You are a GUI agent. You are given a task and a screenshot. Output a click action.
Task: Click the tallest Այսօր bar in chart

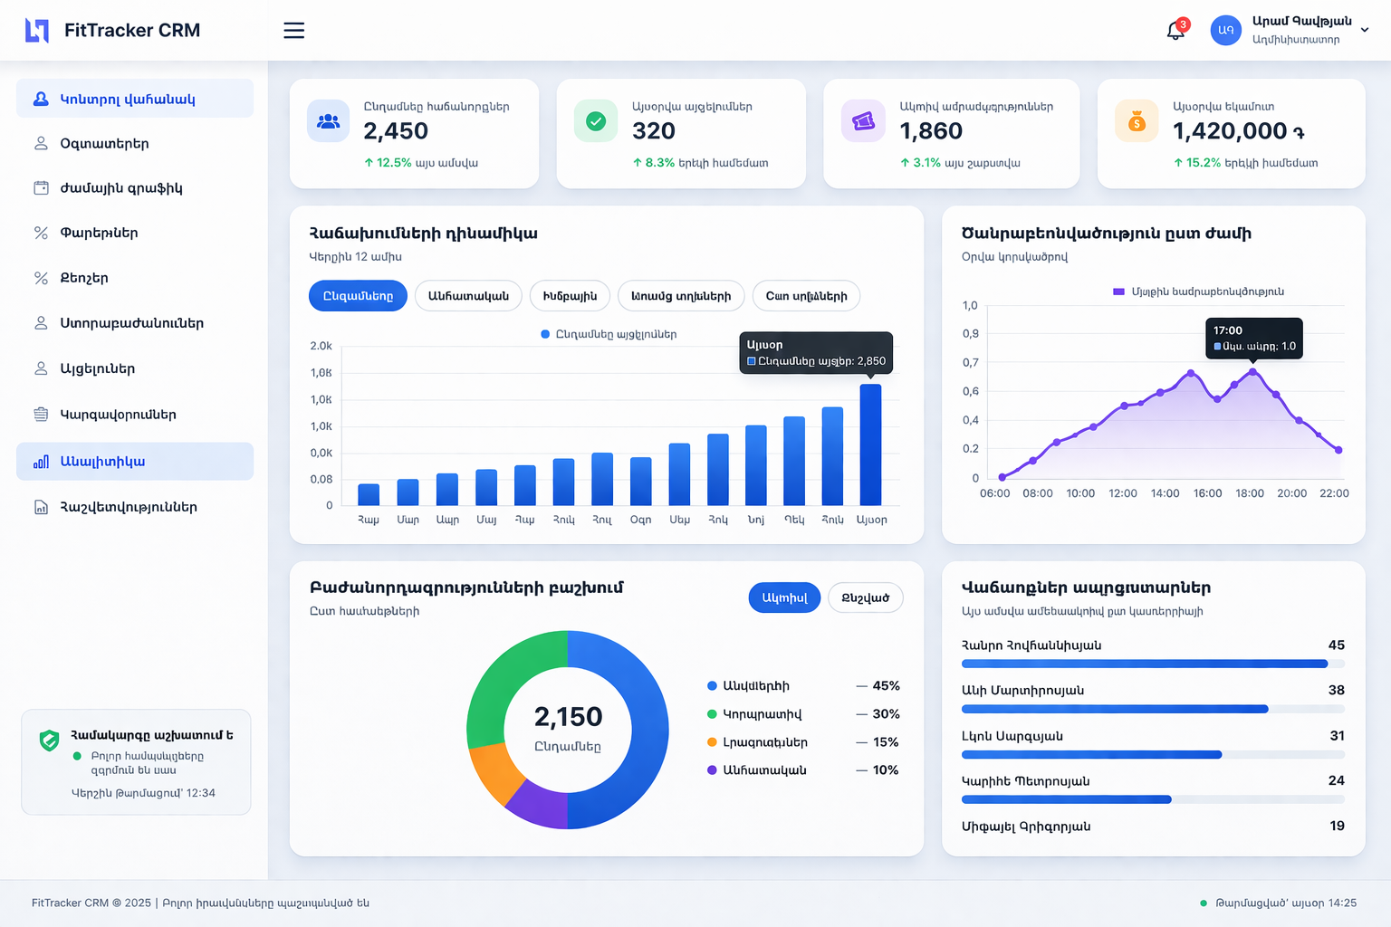click(x=870, y=444)
